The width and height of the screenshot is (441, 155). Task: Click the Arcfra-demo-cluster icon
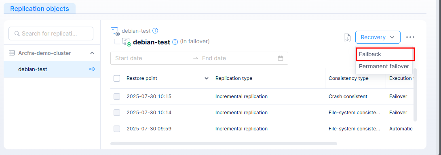coord(12,53)
